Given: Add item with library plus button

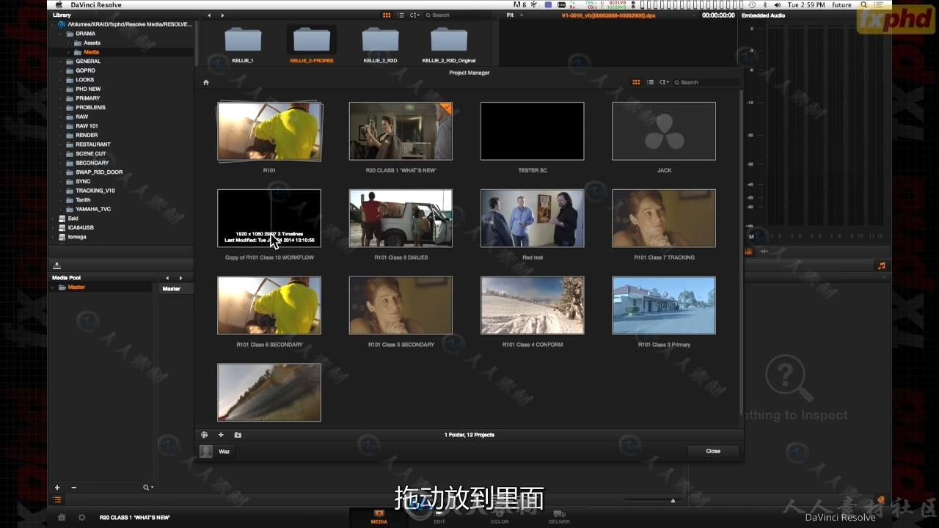Looking at the screenshot, I should [x=57, y=488].
